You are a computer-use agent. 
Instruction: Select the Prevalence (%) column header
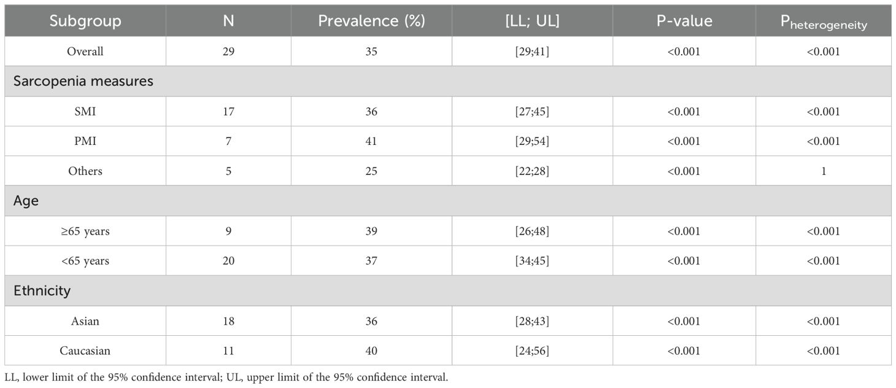[x=371, y=21]
